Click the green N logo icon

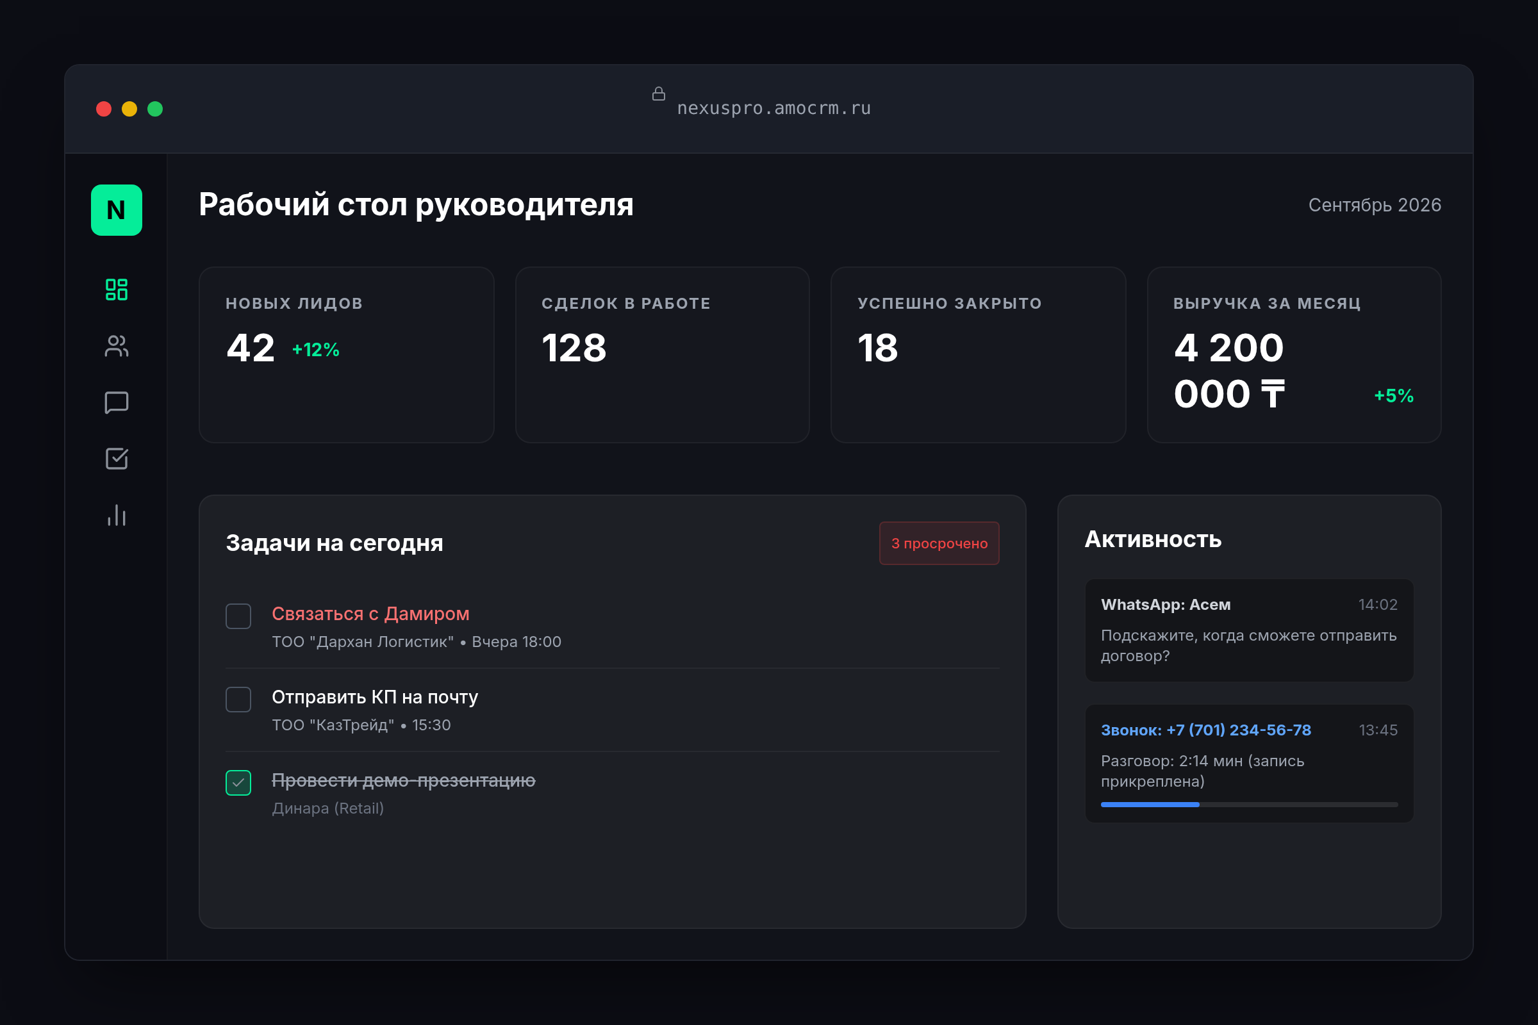pos(117,210)
